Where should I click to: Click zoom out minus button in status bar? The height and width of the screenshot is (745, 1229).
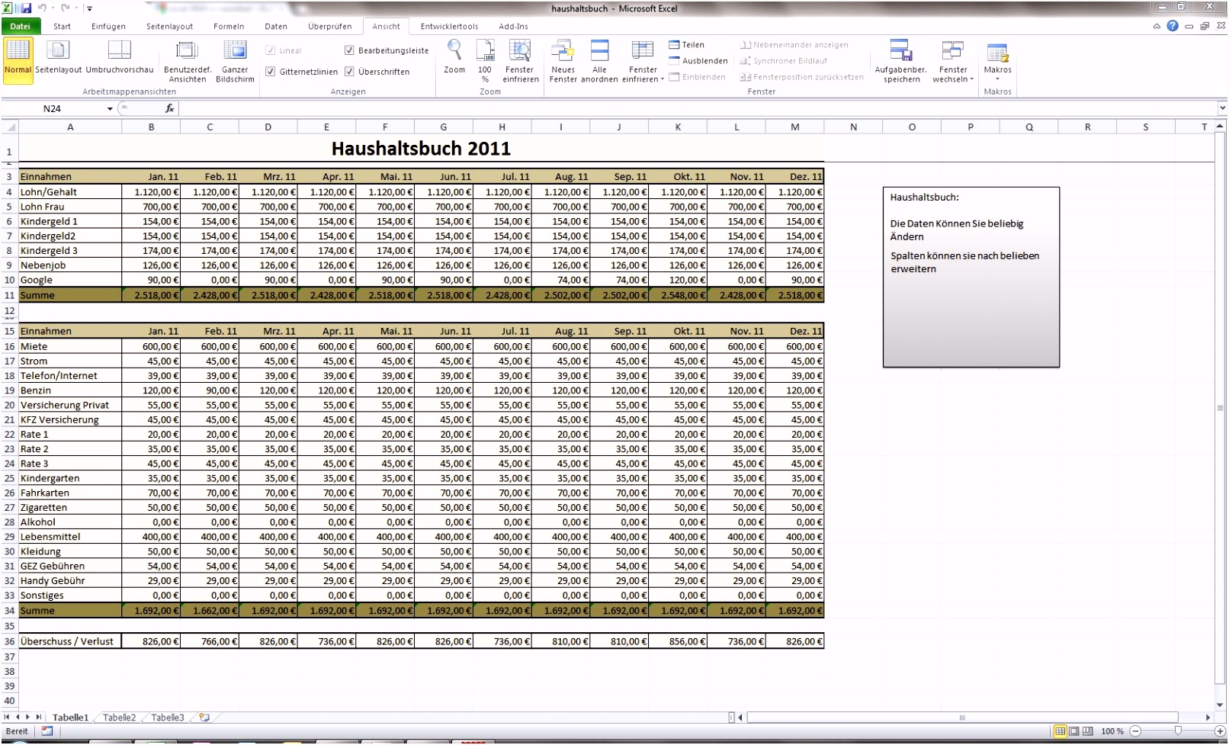tap(1135, 731)
